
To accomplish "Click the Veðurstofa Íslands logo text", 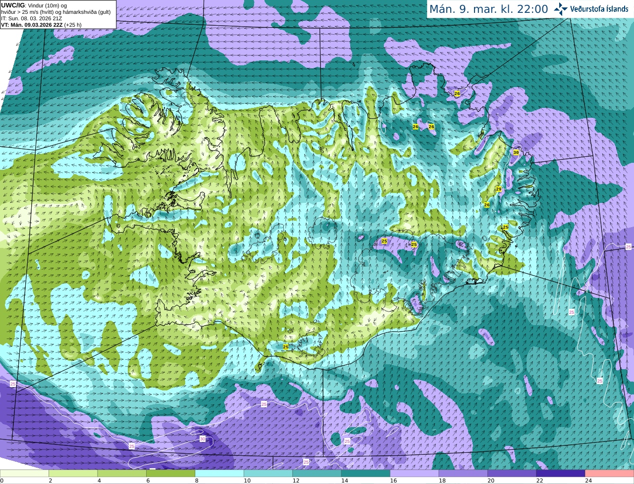I will 600,9.
